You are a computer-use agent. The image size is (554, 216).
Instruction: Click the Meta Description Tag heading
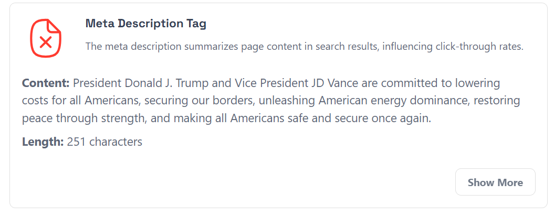pos(146,24)
